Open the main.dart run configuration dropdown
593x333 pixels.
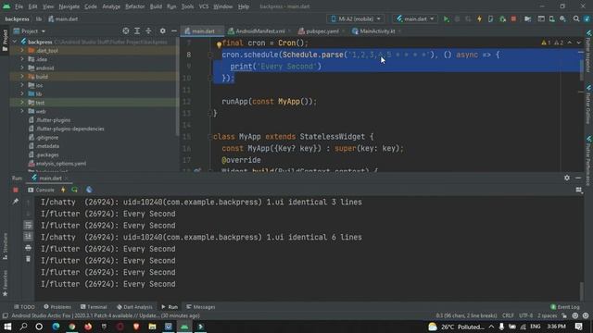point(415,18)
